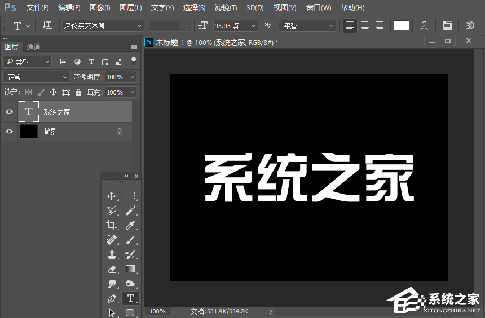Select the Sponge tool in toolbox

coord(130,284)
